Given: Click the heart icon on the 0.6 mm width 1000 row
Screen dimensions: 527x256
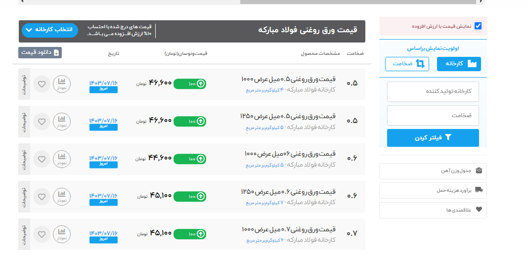Looking at the screenshot, I should pos(42,159).
